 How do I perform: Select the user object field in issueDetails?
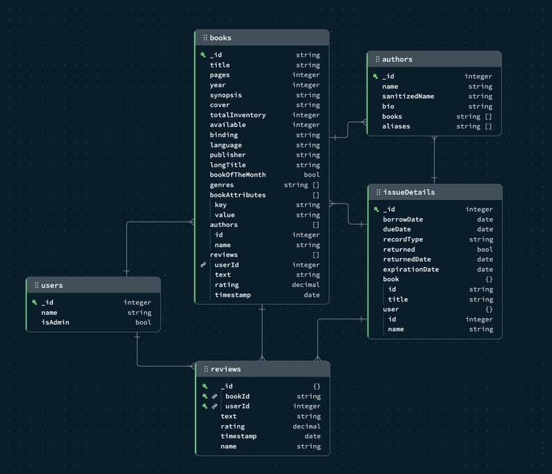[x=391, y=309]
